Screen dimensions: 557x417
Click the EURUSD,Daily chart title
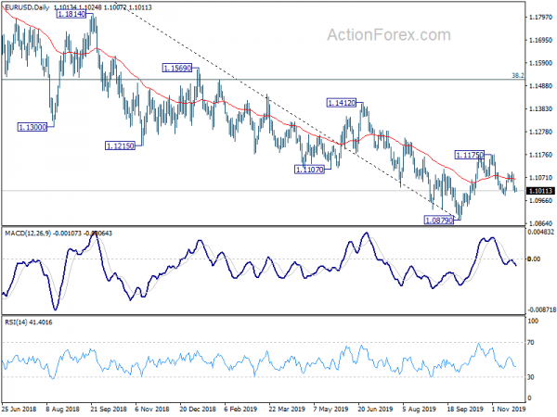(27, 7)
